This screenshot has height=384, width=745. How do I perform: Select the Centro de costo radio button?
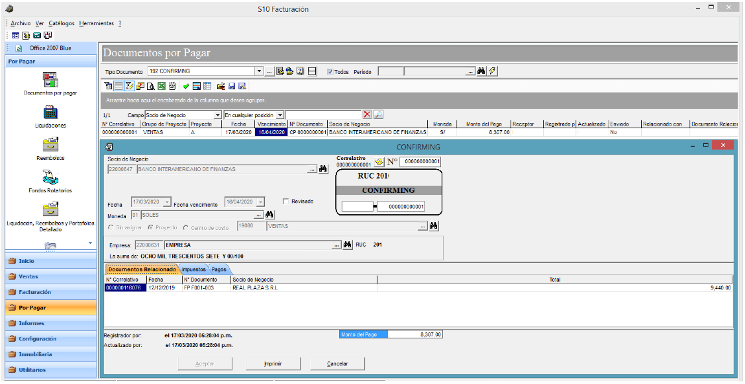click(x=186, y=228)
